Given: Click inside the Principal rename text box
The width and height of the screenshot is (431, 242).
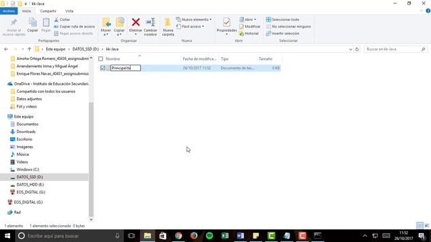Looking at the screenshot, I should 125,68.
